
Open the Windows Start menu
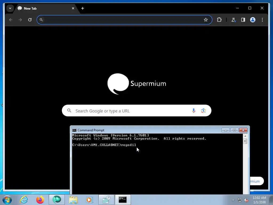click(x=7, y=200)
